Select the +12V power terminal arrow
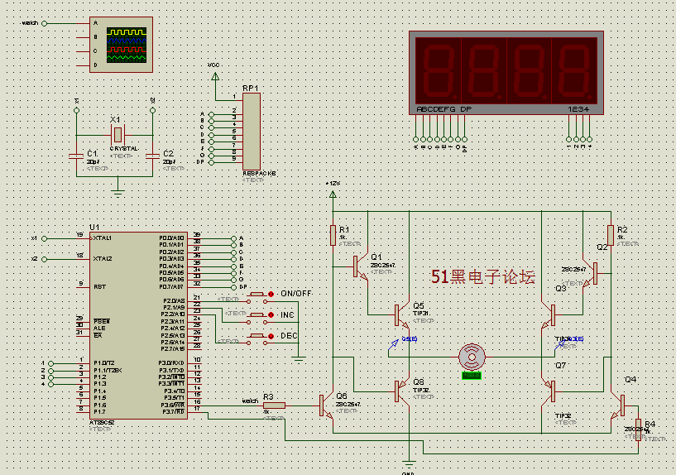This screenshot has height=475, width=676. pyautogui.click(x=333, y=194)
